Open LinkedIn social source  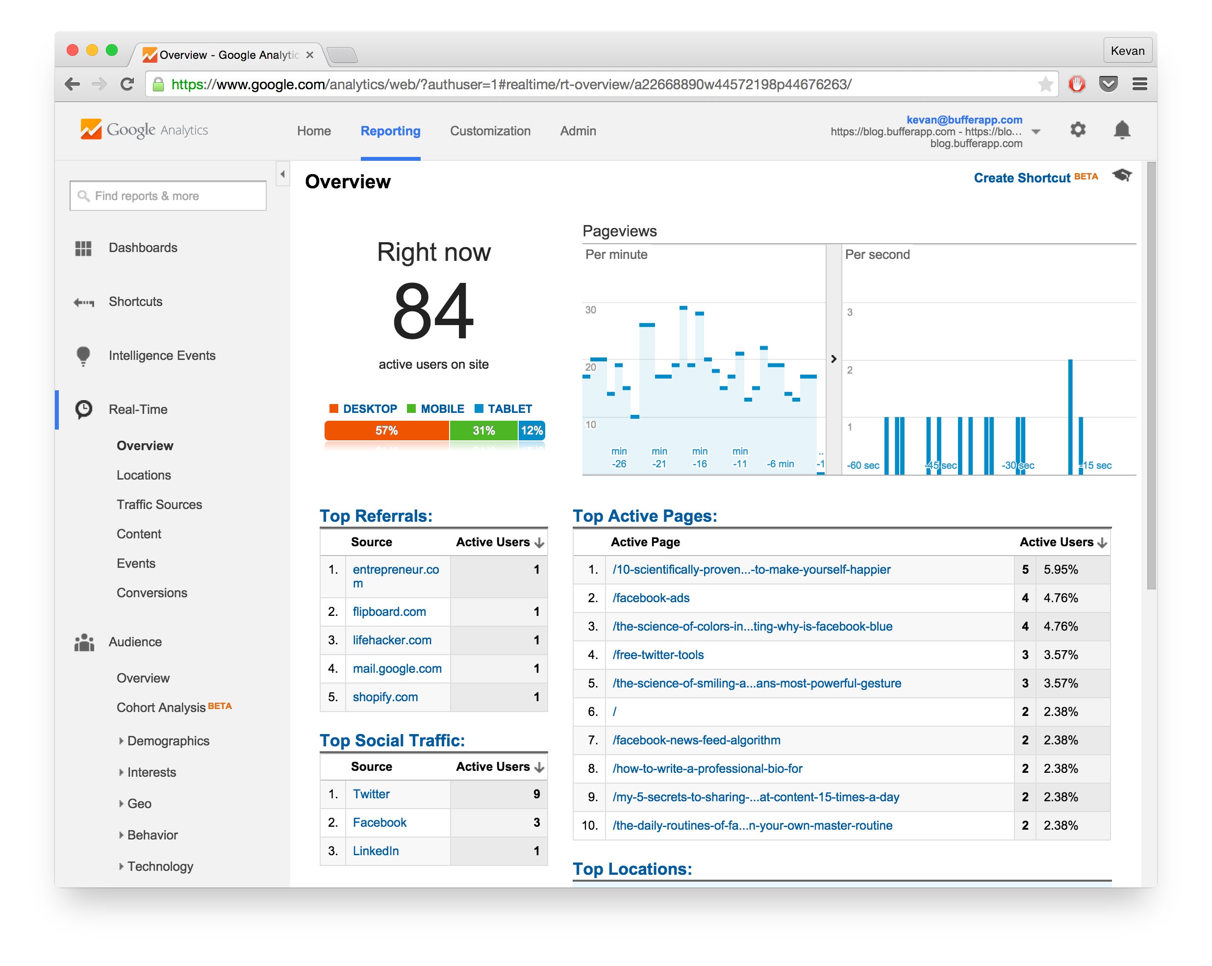tap(376, 851)
